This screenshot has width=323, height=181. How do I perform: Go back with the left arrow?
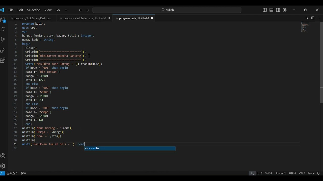point(80,10)
